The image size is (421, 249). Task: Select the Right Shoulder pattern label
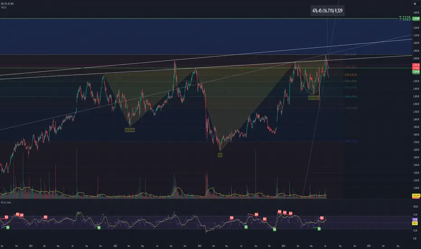(x=313, y=98)
